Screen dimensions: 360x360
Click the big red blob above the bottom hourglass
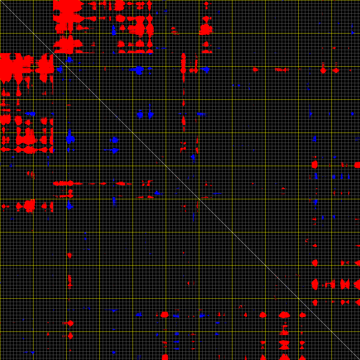[284, 315]
